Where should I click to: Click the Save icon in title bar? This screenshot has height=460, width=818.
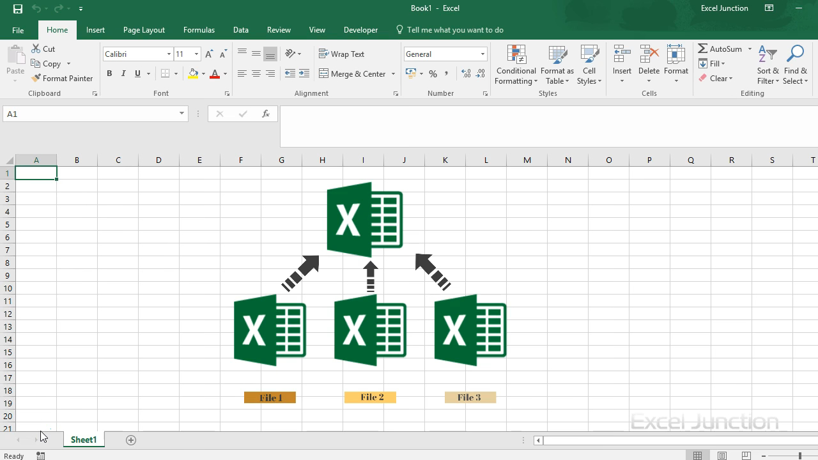pyautogui.click(x=17, y=9)
